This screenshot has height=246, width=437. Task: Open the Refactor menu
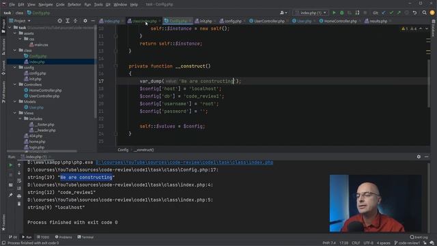click(x=74, y=5)
